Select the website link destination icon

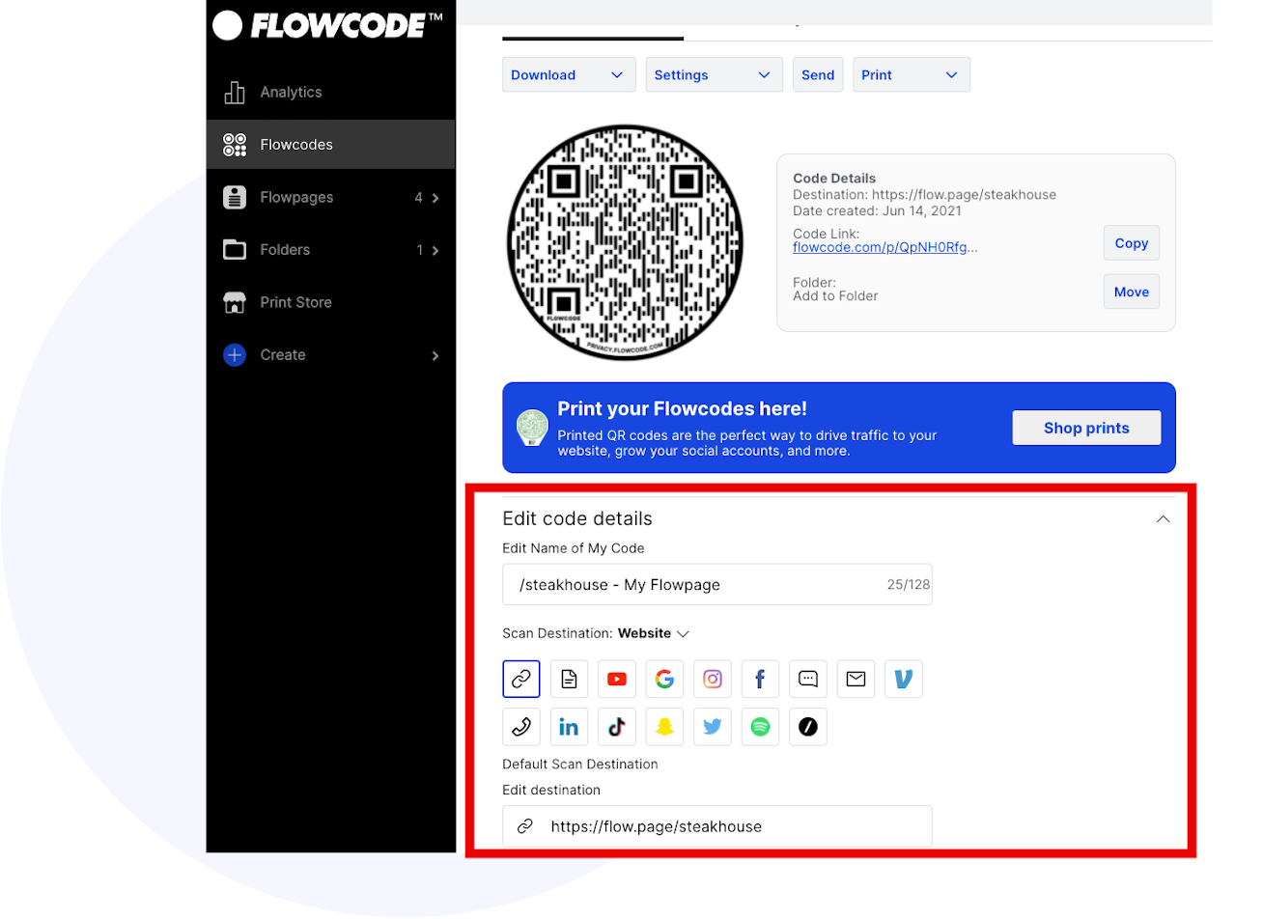[521, 679]
